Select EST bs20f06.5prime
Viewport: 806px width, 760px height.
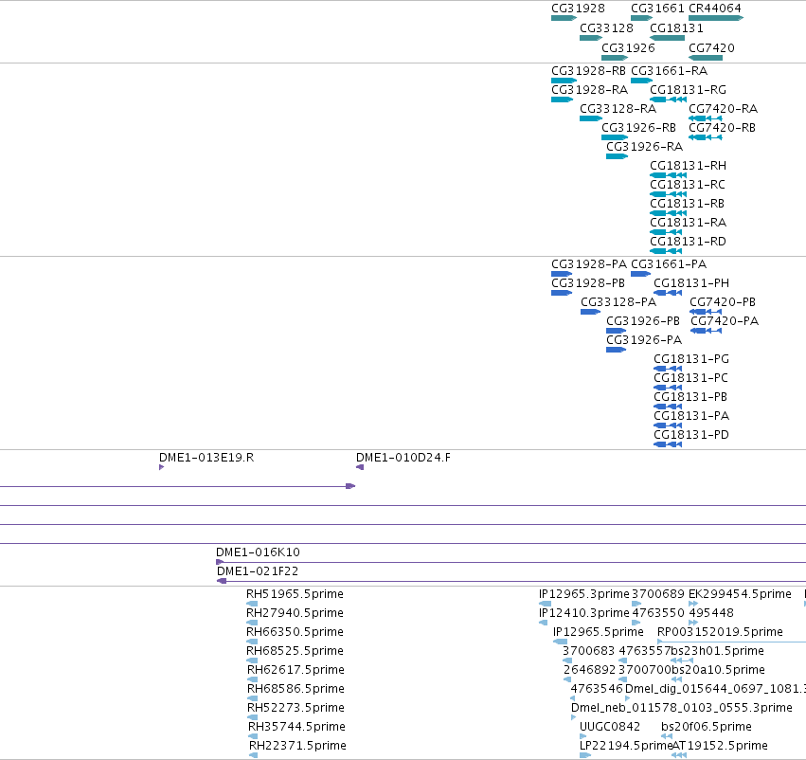click(x=707, y=727)
